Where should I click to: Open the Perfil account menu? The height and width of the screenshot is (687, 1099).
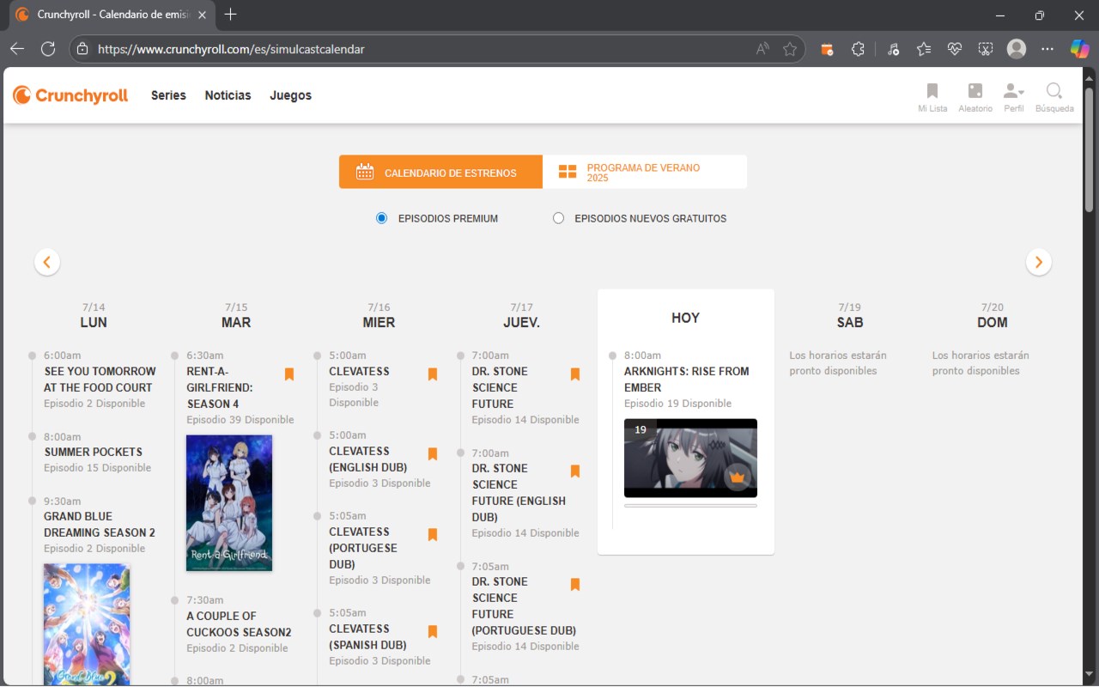click(x=1014, y=97)
